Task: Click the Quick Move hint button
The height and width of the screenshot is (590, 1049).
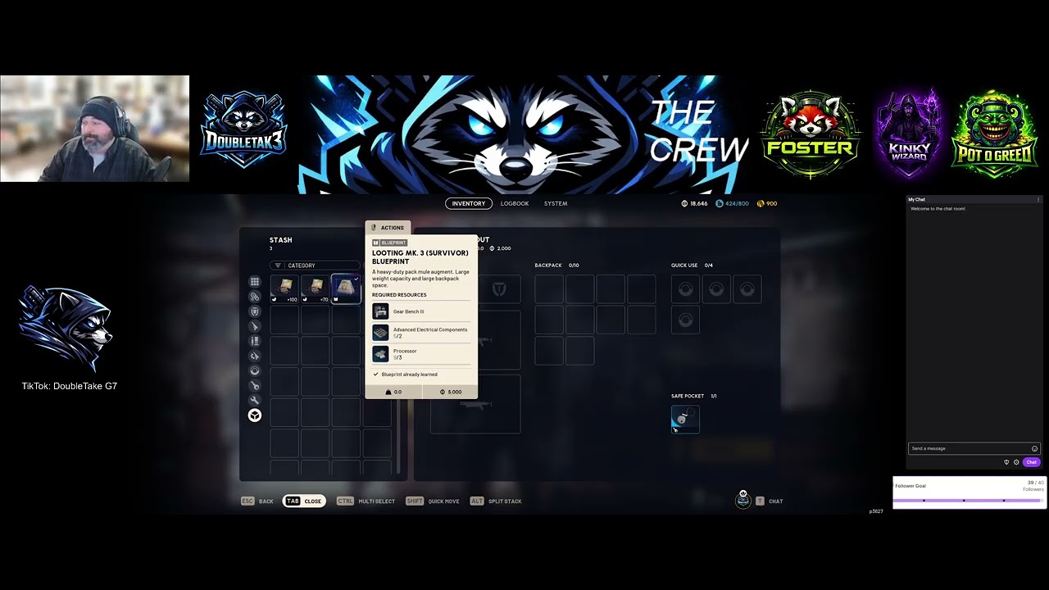Action: [x=433, y=501]
